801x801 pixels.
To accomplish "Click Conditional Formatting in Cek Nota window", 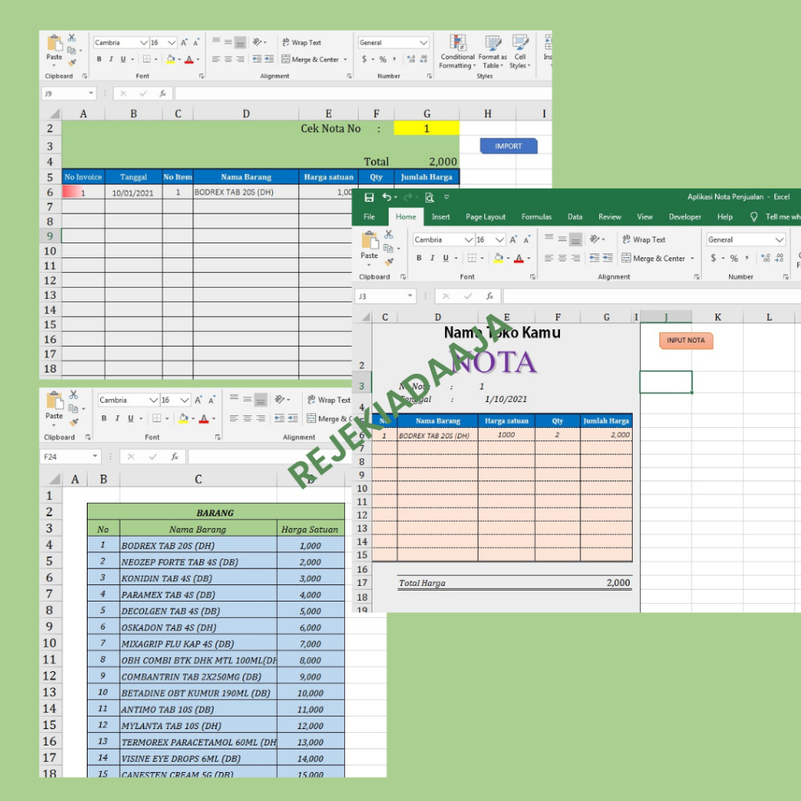I will (457, 52).
